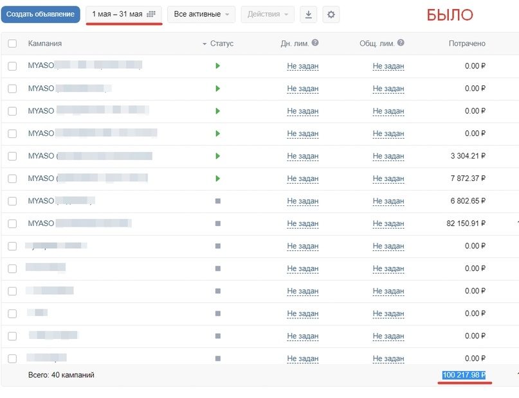Sort by the Статус column arrow

pos(205,44)
